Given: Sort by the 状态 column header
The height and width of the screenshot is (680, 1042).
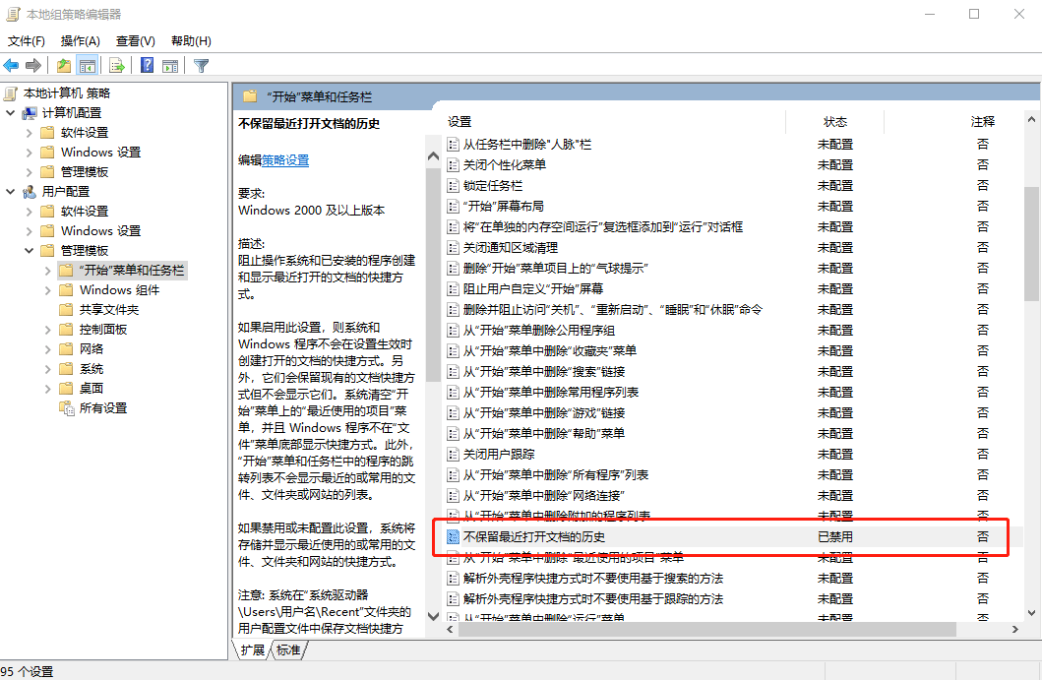Looking at the screenshot, I should pos(835,122).
